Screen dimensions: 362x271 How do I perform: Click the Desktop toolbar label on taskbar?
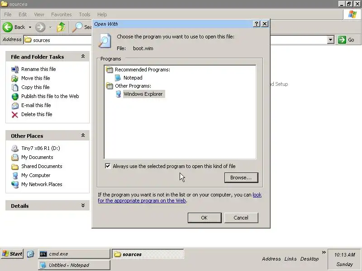(310, 259)
